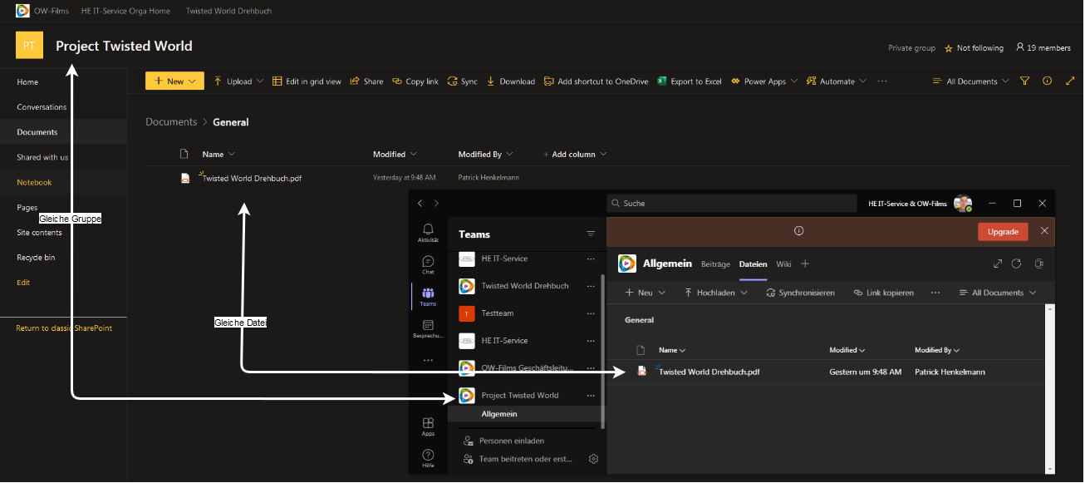Open the Chat icon in Teams sidebar
1085x483 pixels.
pyautogui.click(x=428, y=262)
